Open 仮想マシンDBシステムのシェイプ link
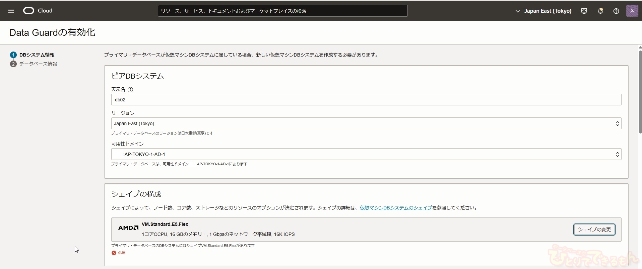Viewport: 642px width, 269px height. (396, 208)
